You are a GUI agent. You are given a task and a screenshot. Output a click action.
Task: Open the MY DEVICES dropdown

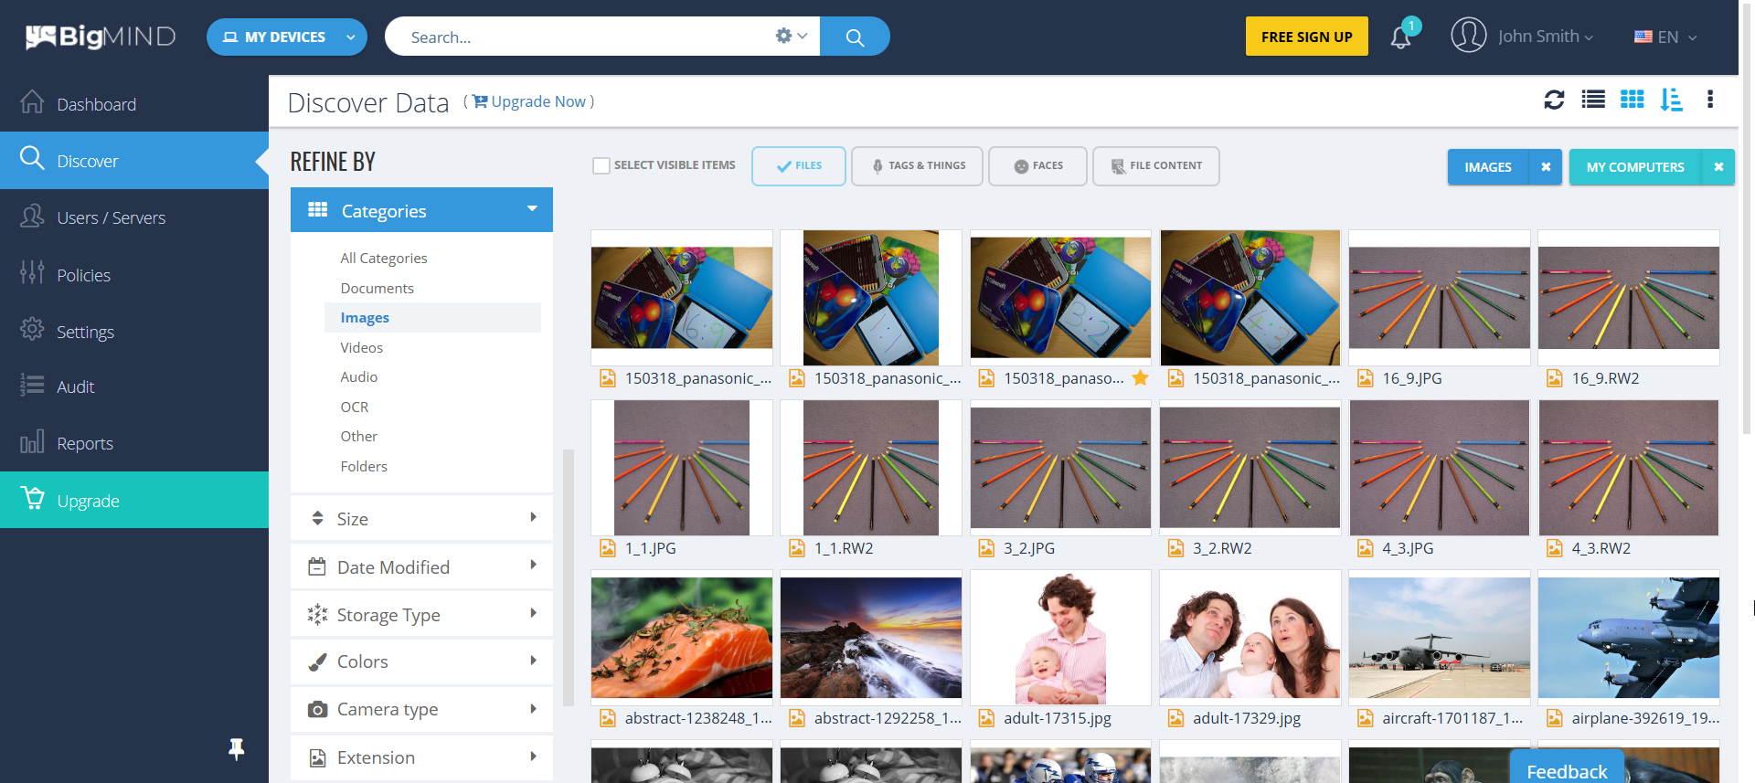click(287, 37)
